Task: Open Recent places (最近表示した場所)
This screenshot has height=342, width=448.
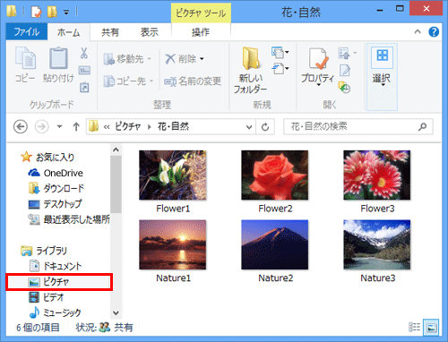Action: [69, 219]
